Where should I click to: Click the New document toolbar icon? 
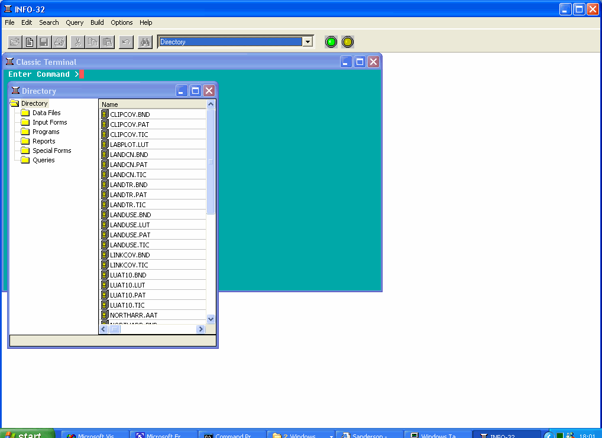click(x=29, y=42)
